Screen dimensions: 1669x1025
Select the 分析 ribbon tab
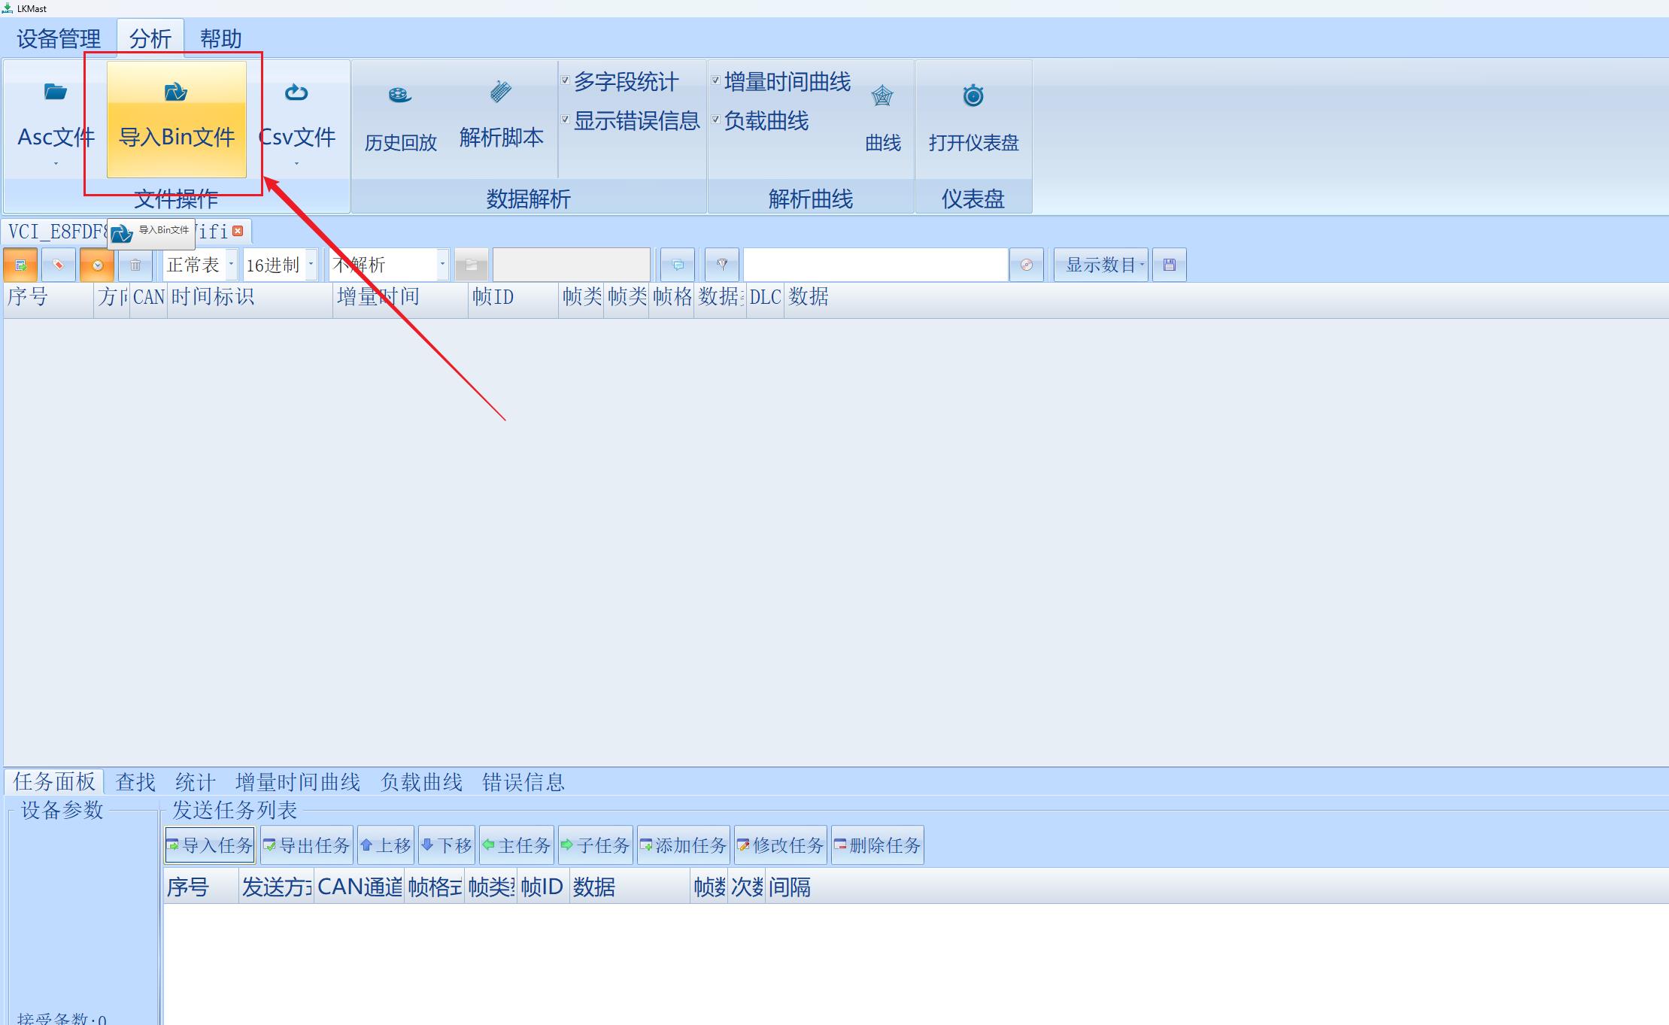150,38
